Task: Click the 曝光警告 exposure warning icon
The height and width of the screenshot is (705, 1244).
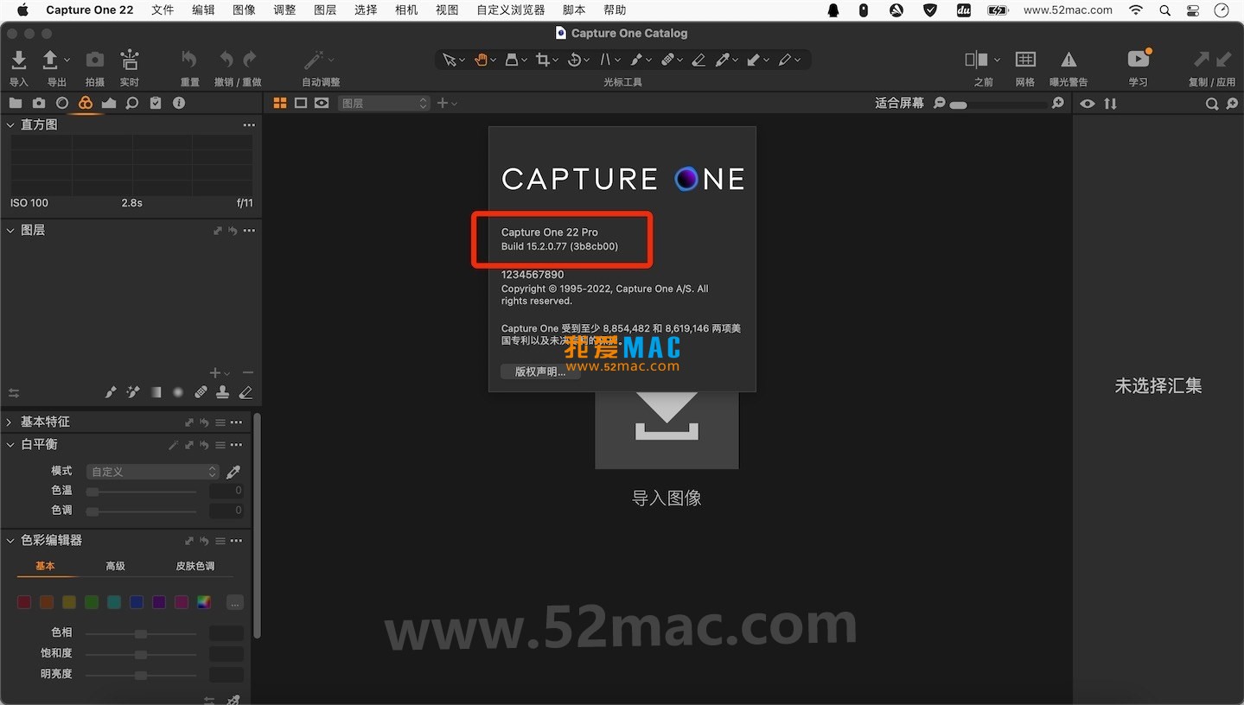Action: pyautogui.click(x=1069, y=60)
